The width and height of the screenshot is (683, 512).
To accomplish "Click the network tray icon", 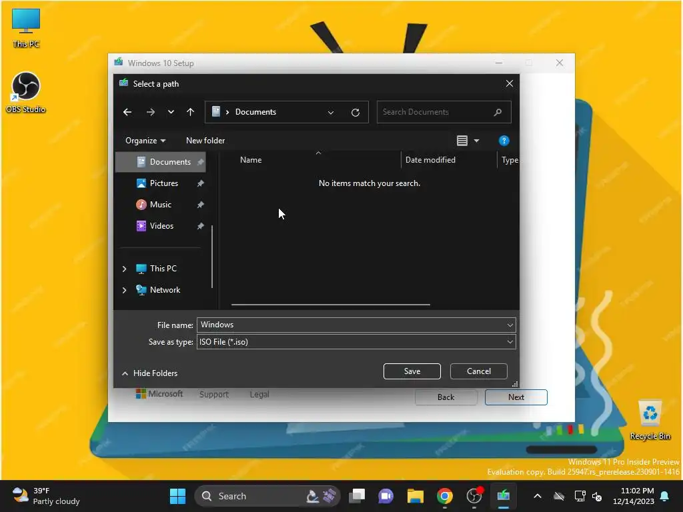I will [580, 496].
